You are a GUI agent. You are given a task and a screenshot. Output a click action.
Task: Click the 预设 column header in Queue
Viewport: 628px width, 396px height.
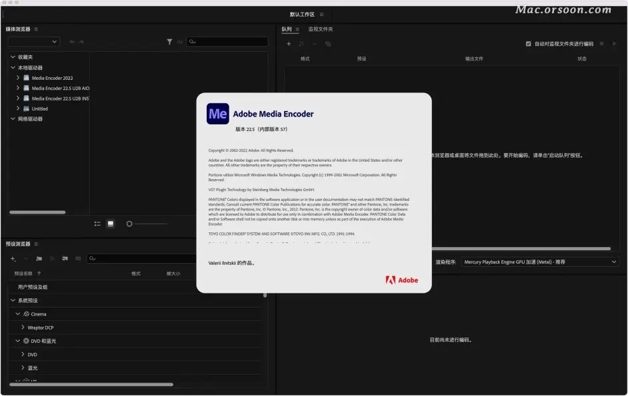coord(361,59)
